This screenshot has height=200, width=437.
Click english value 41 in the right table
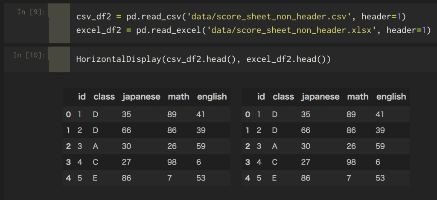coord(380,114)
